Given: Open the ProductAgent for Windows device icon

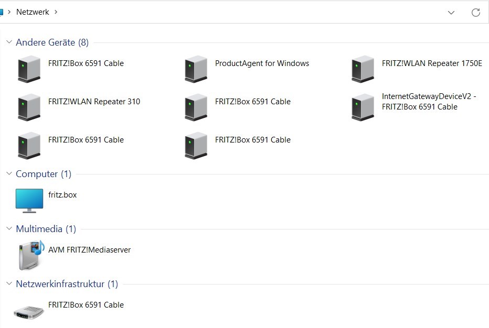Looking at the screenshot, I should (x=196, y=69).
